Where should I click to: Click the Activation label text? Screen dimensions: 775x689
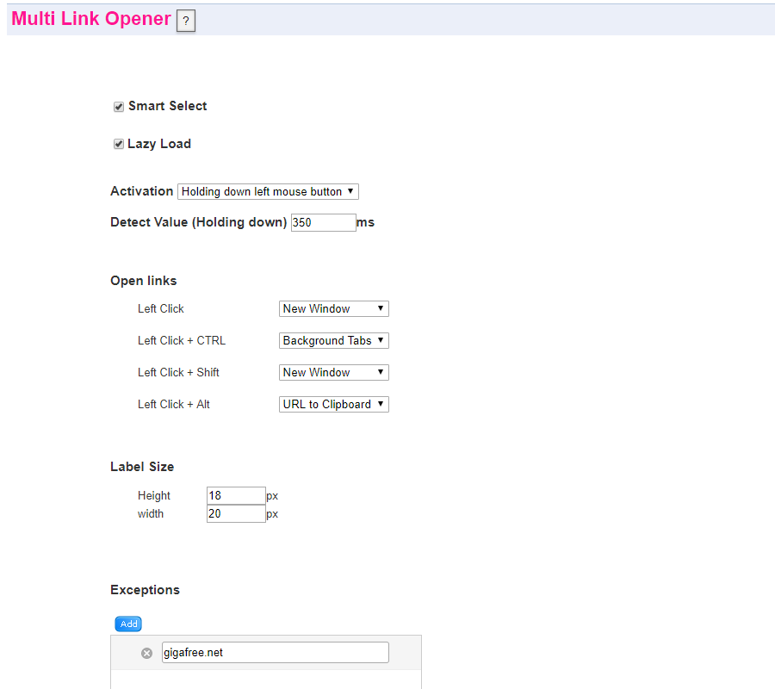tap(141, 191)
